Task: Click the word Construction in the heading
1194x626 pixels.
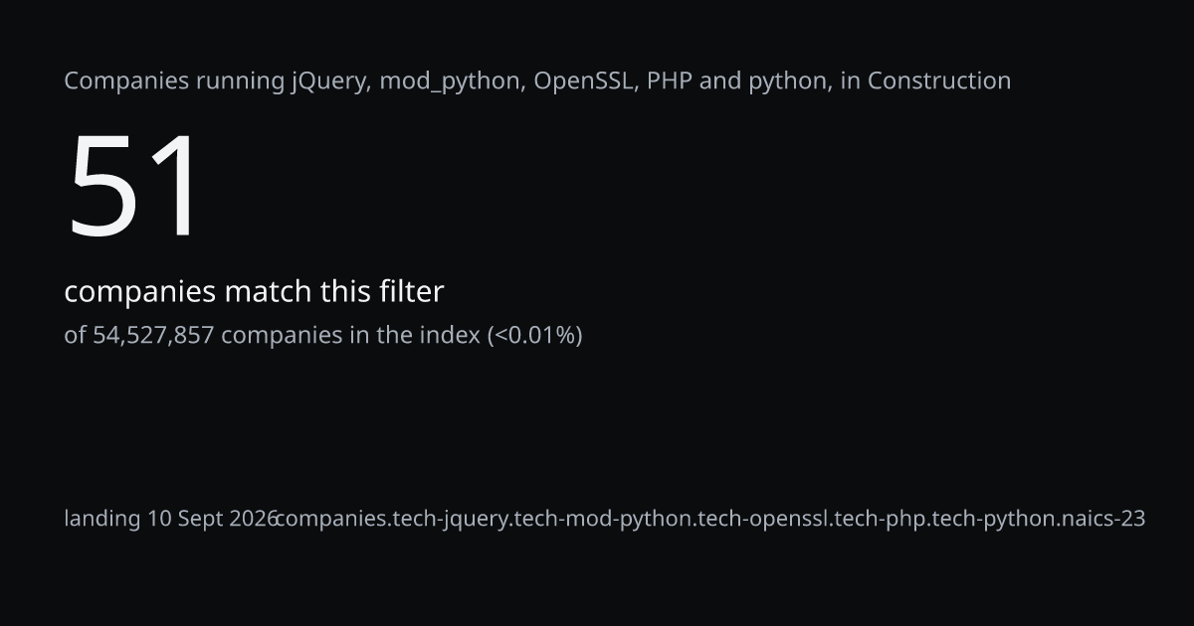Action: click(939, 80)
